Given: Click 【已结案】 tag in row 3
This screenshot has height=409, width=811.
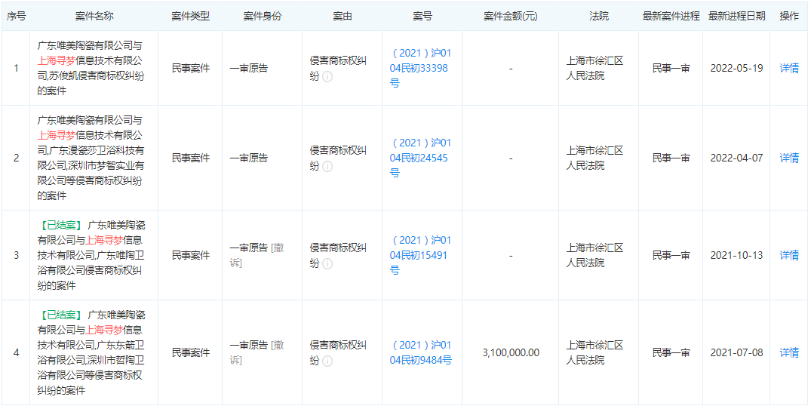Looking at the screenshot, I should [x=60, y=226].
